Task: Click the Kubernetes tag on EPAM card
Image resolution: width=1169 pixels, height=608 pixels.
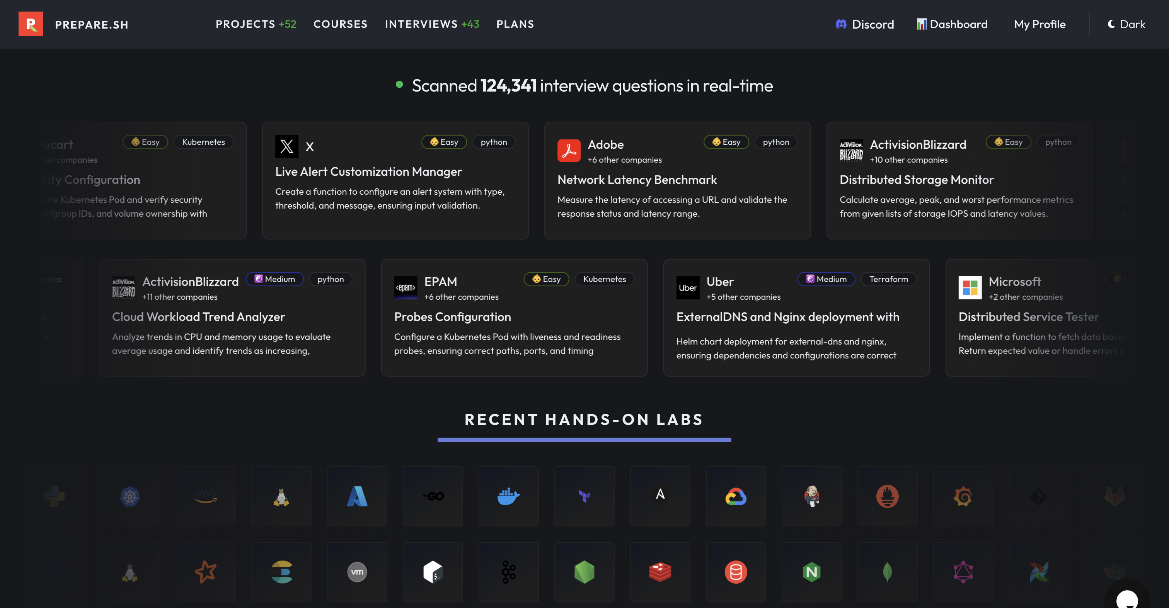Action: click(x=605, y=279)
